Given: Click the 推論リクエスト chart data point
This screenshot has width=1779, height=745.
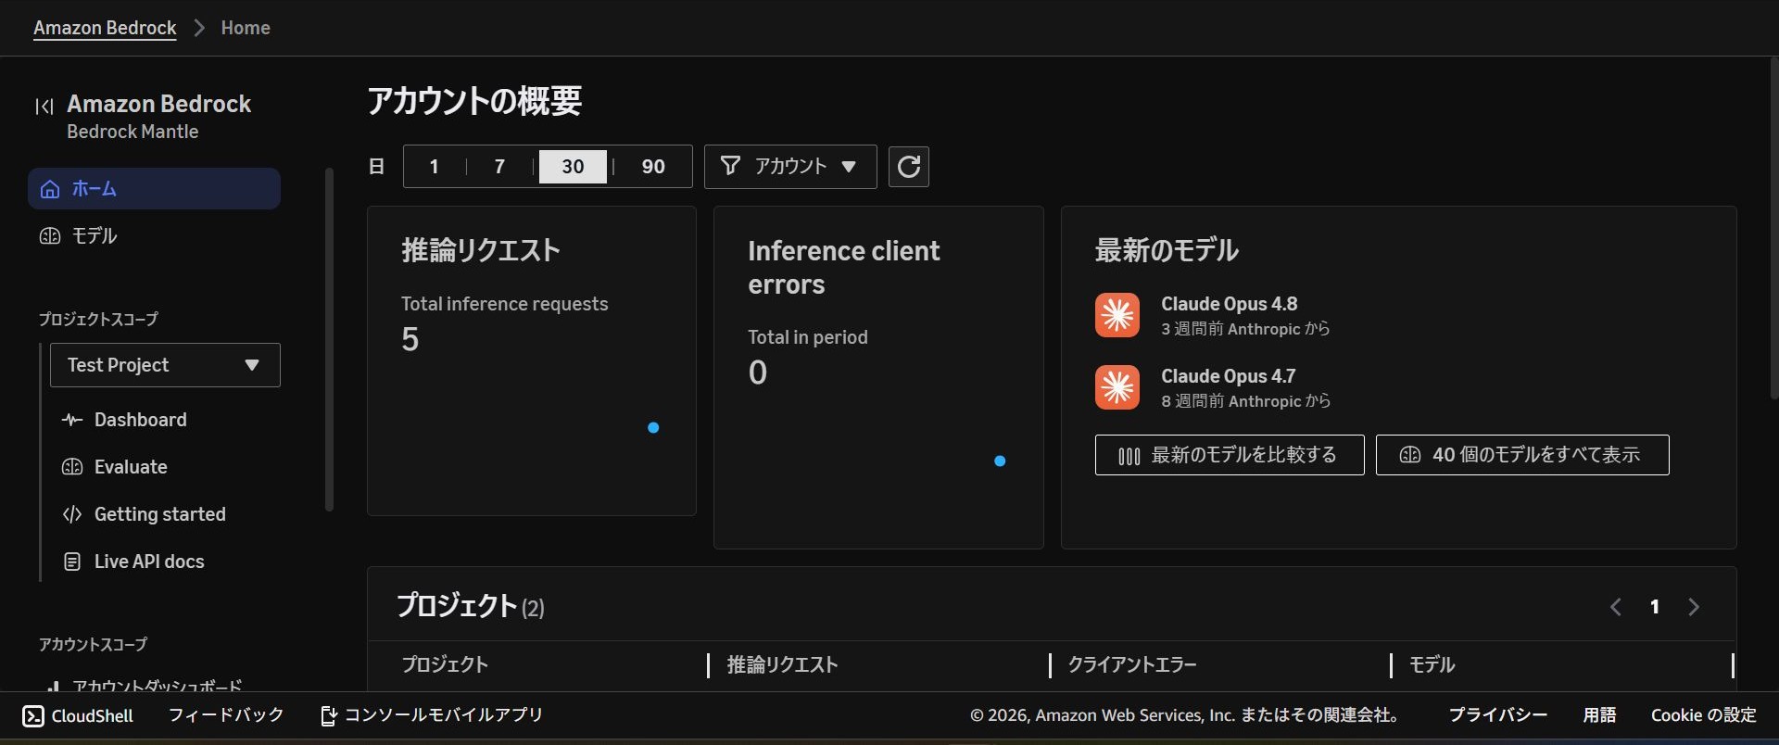Looking at the screenshot, I should click(x=653, y=428).
